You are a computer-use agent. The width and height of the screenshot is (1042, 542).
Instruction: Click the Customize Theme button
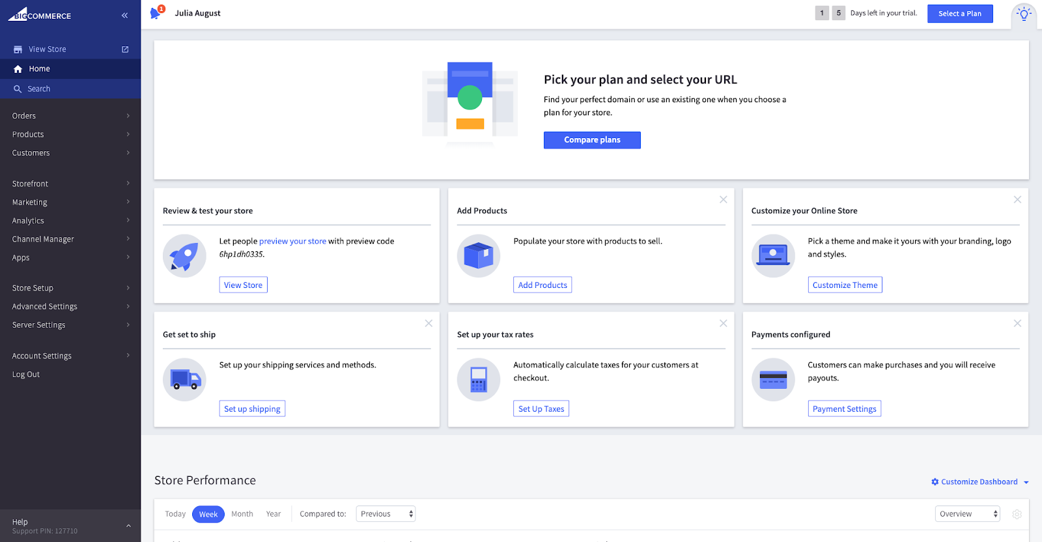pos(845,285)
